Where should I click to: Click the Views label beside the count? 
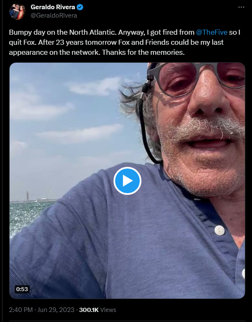pyautogui.click(x=108, y=310)
